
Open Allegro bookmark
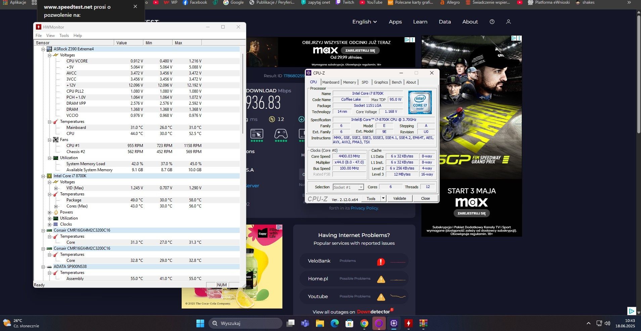pos(450,2)
